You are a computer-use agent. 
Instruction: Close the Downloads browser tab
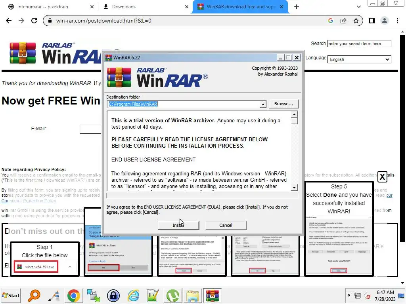point(187,7)
